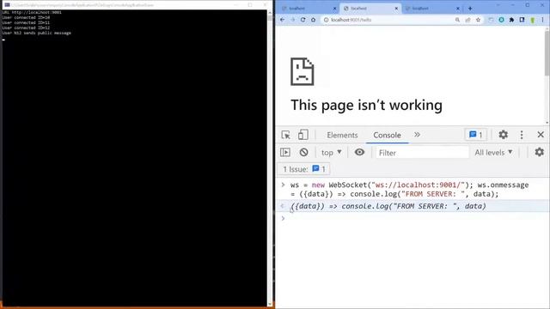This screenshot has height=309, width=550.
Task: Click the sad page error icon
Action: coord(302,71)
